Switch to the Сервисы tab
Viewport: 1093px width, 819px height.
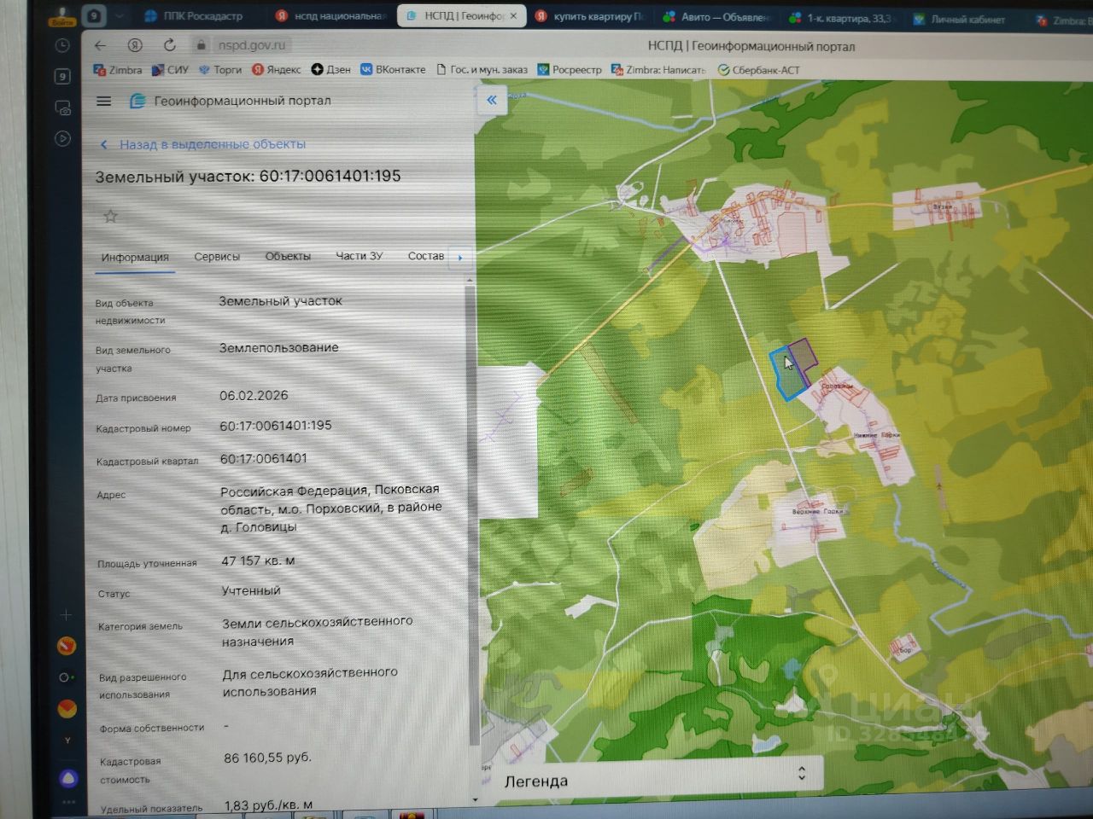coord(217,257)
